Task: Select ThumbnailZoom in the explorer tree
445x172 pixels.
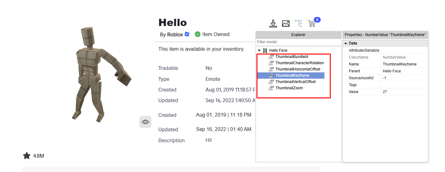Action: click(289, 88)
